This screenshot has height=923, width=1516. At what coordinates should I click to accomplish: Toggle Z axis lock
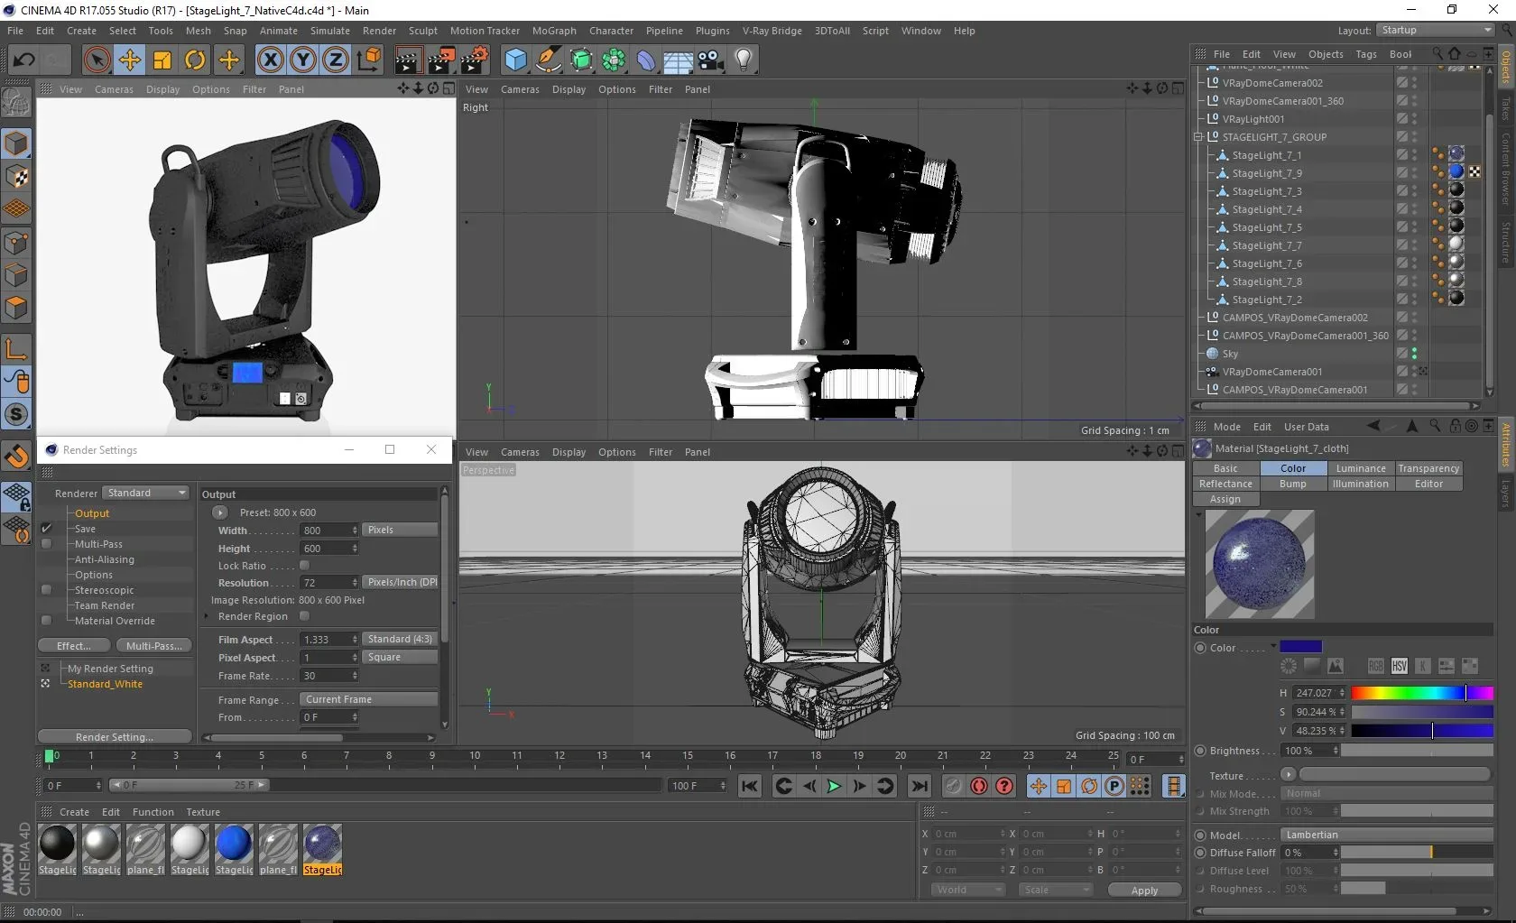pos(336,60)
